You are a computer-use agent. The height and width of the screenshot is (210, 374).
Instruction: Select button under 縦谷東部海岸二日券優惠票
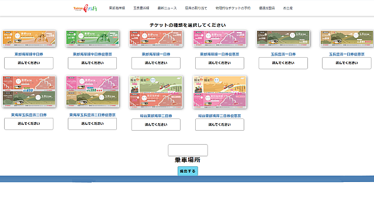[220, 124]
